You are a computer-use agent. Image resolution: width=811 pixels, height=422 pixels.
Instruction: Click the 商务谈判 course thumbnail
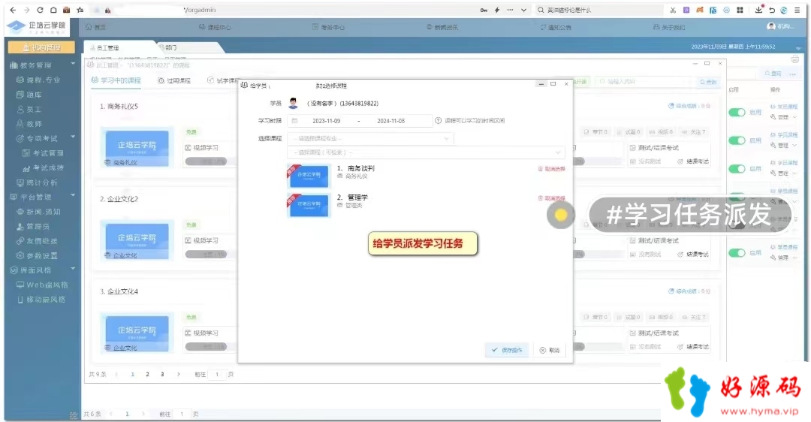pos(309,176)
